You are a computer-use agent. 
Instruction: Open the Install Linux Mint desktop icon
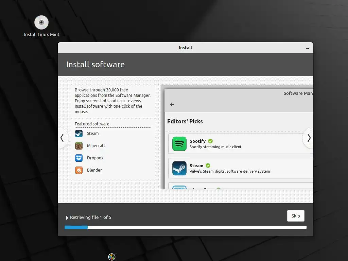(41, 26)
